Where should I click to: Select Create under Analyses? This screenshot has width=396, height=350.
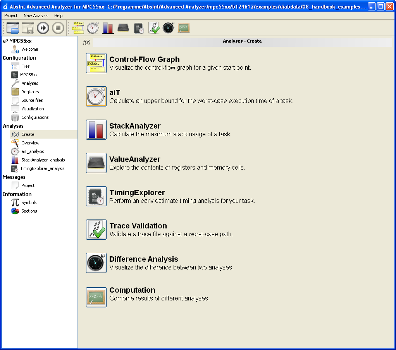43,134
